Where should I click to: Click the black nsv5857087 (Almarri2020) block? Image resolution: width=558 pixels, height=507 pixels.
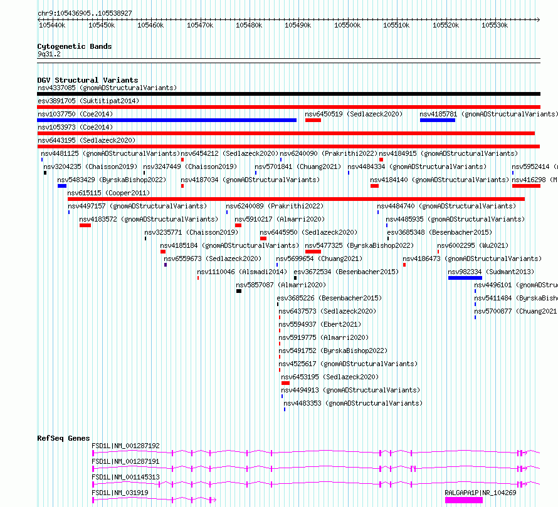pyautogui.click(x=239, y=291)
